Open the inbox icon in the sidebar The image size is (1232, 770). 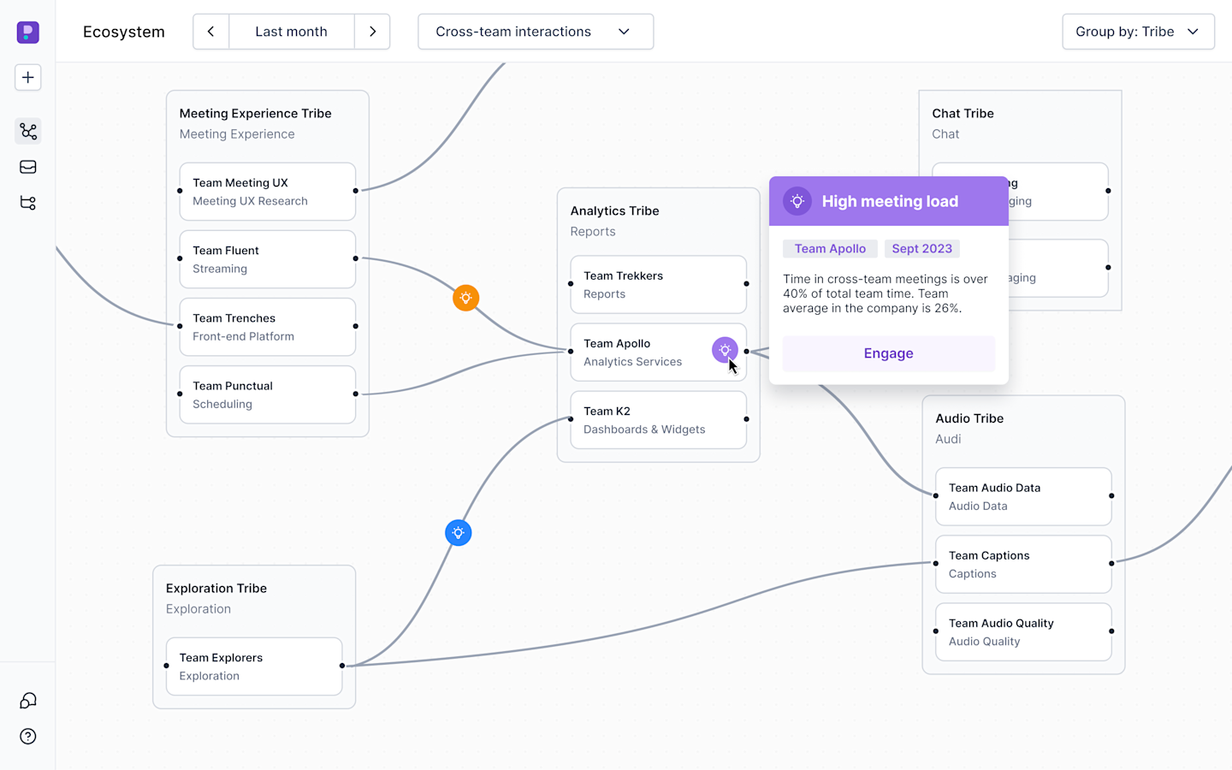coord(27,167)
